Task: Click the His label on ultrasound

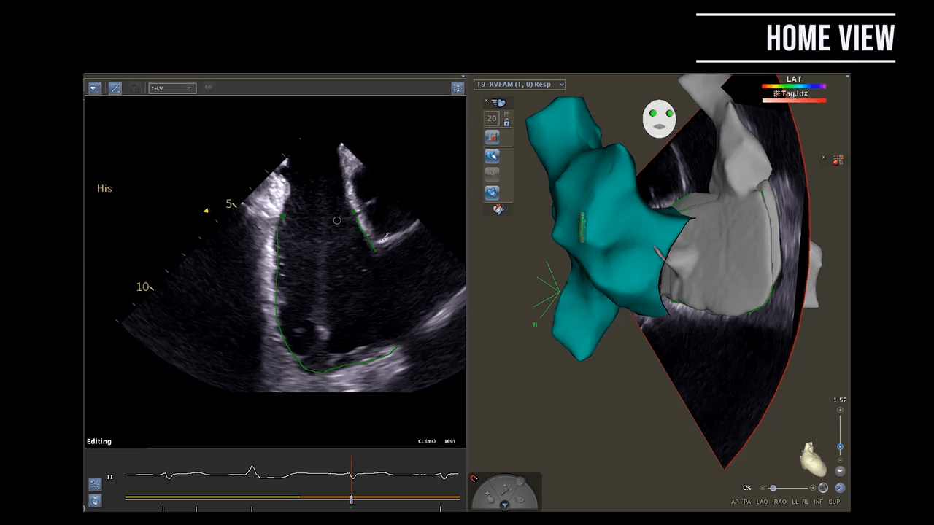Action: [x=104, y=188]
